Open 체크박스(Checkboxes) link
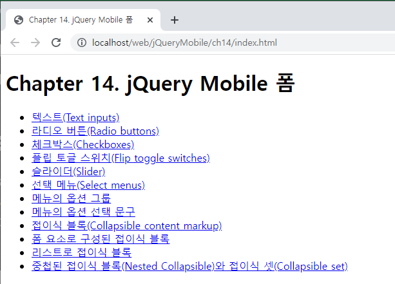This screenshot has height=284, width=395. 83,145
